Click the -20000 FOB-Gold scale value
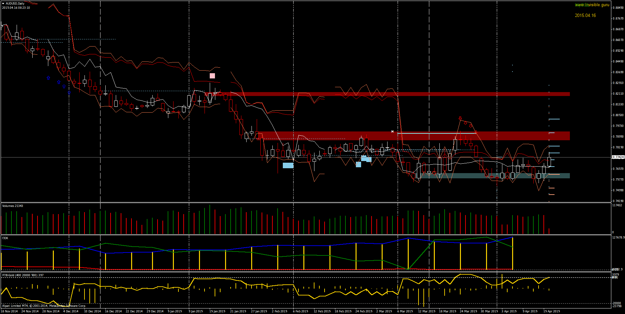 tap(617, 303)
